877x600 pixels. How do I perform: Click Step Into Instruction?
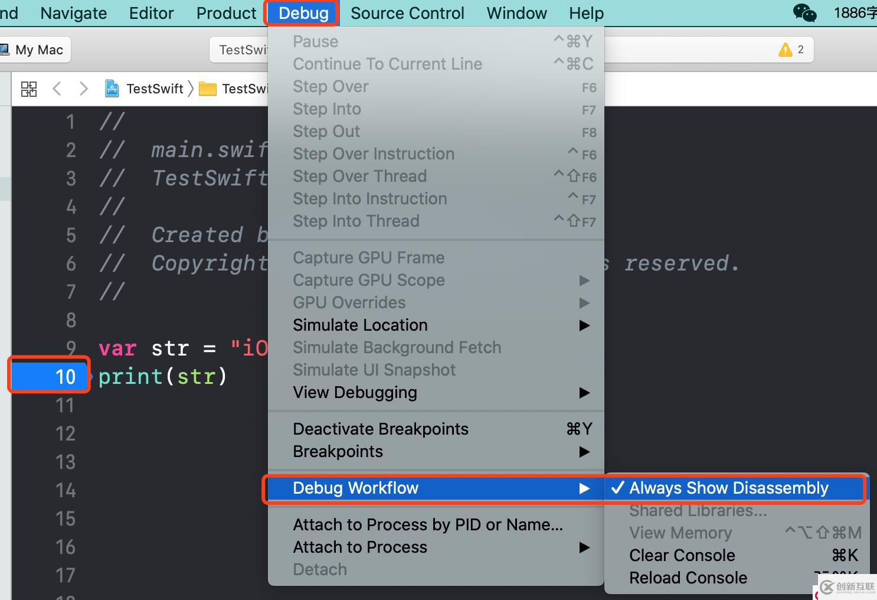[436, 198]
